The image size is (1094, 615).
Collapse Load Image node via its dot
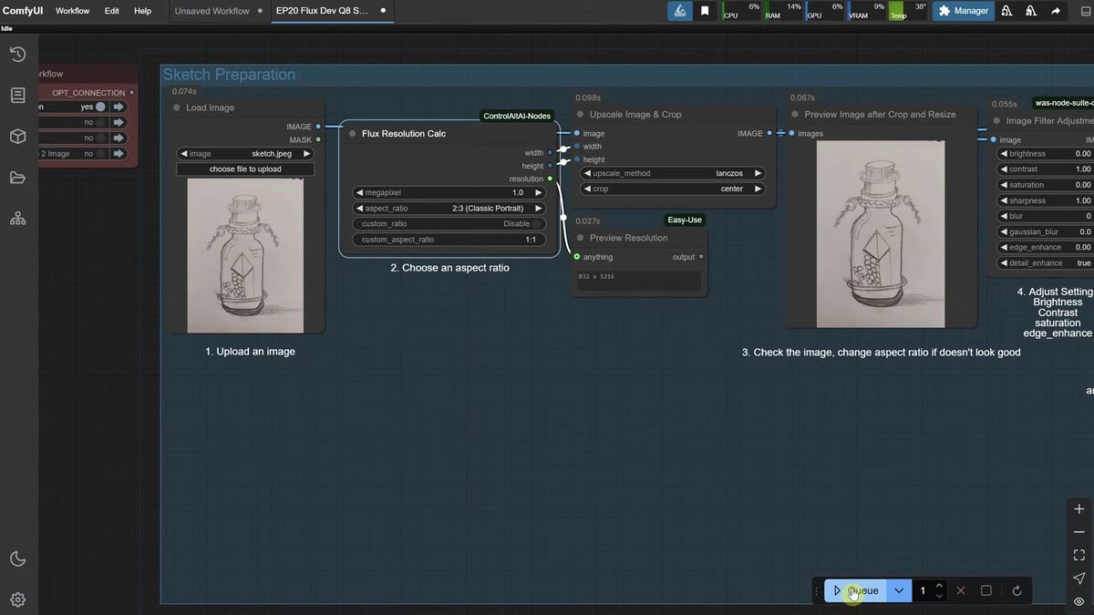pyautogui.click(x=177, y=108)
